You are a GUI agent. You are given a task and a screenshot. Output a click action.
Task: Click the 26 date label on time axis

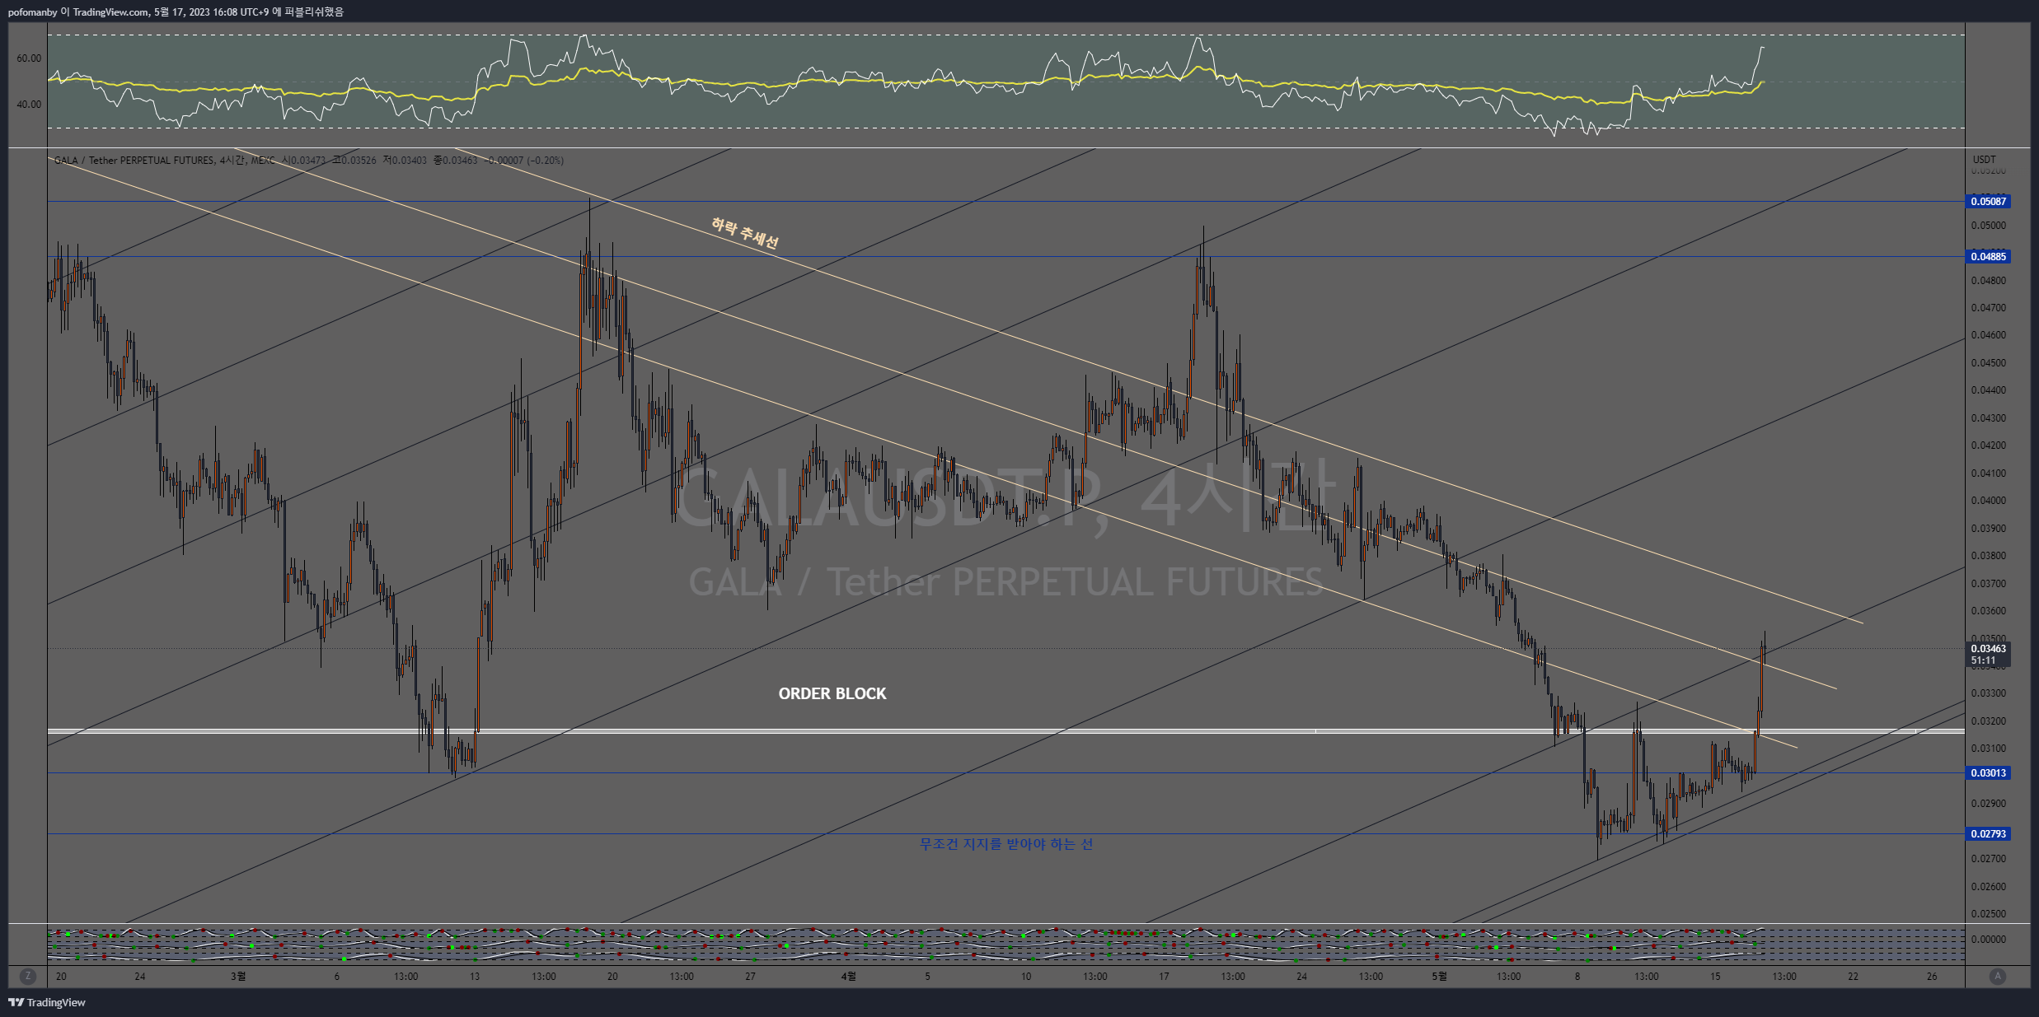click(x=1932, y=977)
